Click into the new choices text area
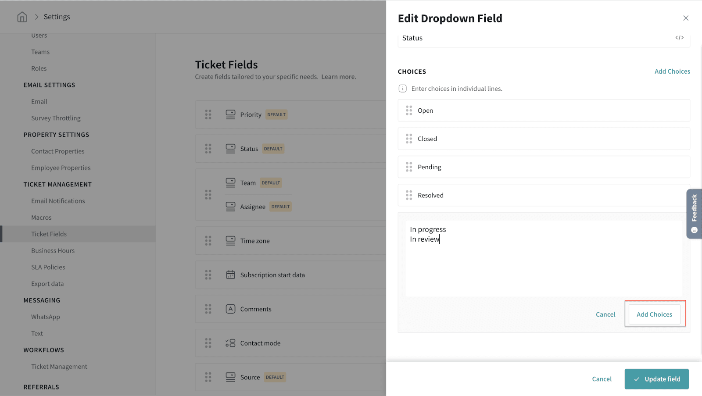Viewport: 702px width, 396px height. point(543,263)
